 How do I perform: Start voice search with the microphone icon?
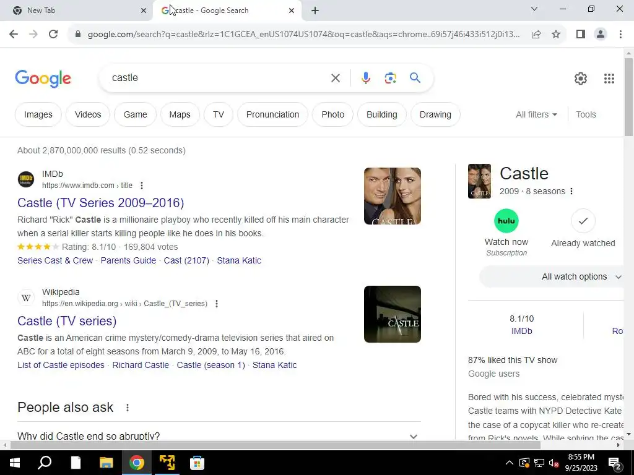[x=365, y=78]
